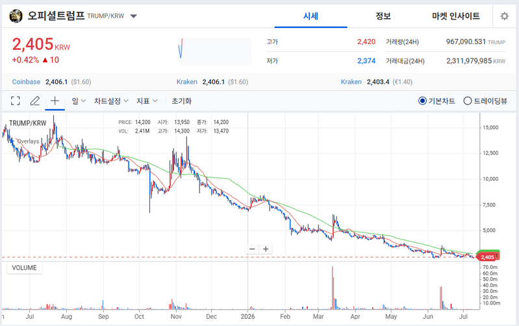Switch to the 정보 tab
This screenshot has height=326, width=519.
click(x=383, y=16)
